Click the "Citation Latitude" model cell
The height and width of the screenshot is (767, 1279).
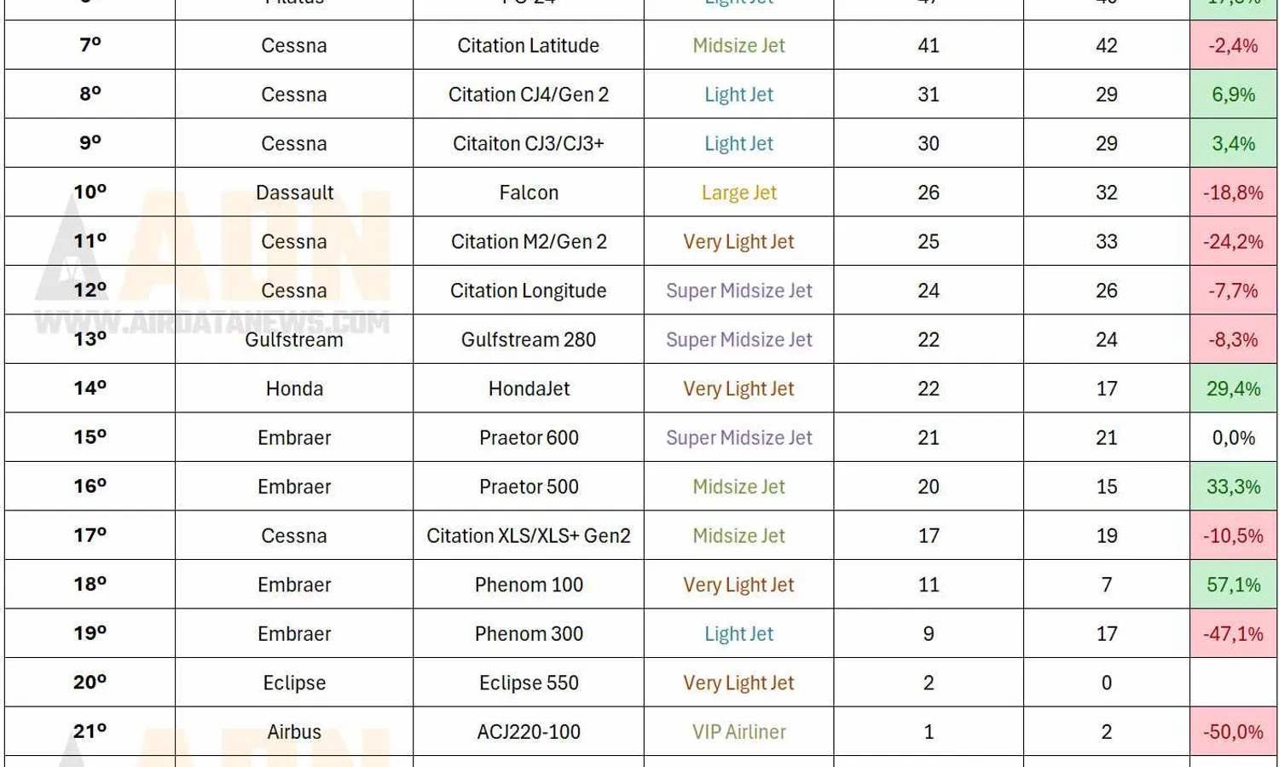pyautogui.click(x=528, y=45)
